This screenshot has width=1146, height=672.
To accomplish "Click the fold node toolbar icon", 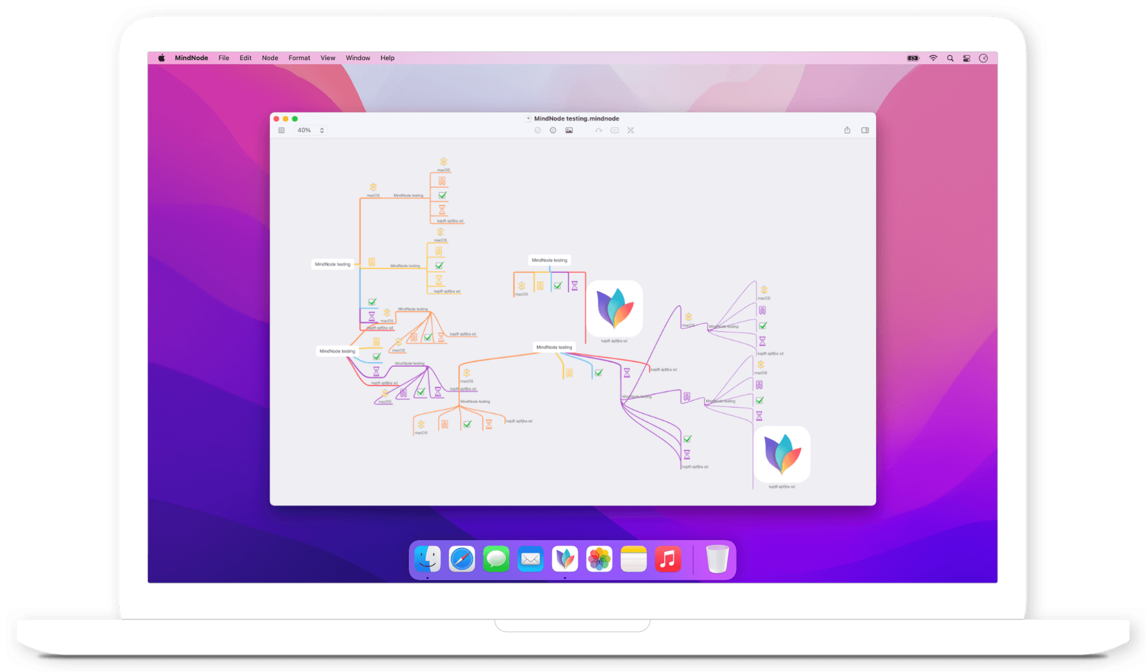I will tap(630, 130).
